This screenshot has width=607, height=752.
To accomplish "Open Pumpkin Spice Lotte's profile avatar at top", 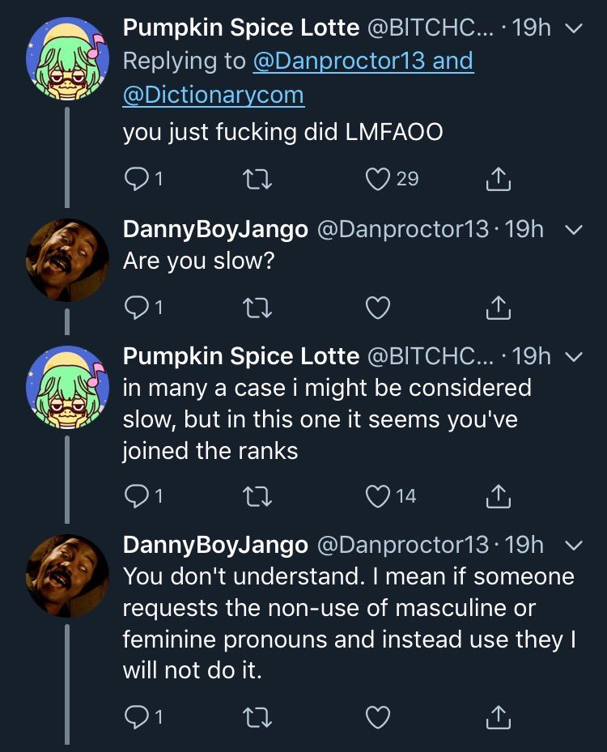I will pyautogui.click(x=67, y=58).
